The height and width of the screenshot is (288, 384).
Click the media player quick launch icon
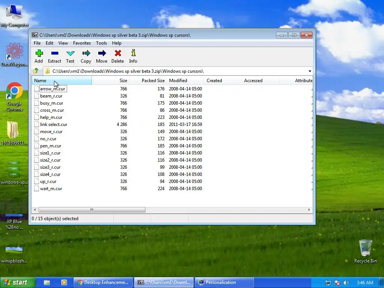(x=64, y=282)
